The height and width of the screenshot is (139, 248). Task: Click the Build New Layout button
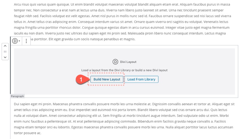point(107,79)
